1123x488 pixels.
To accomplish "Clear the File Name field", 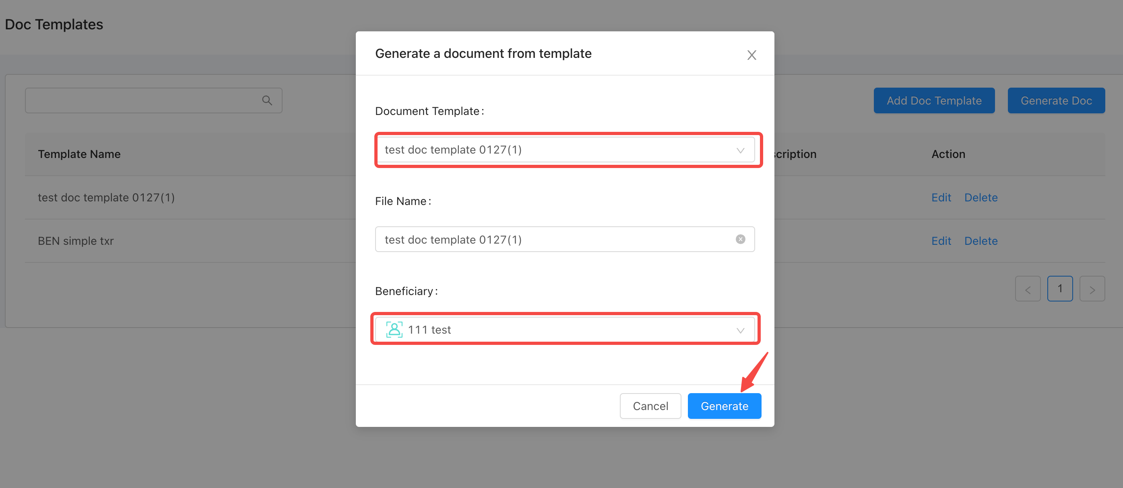I will tap(740, 240).
